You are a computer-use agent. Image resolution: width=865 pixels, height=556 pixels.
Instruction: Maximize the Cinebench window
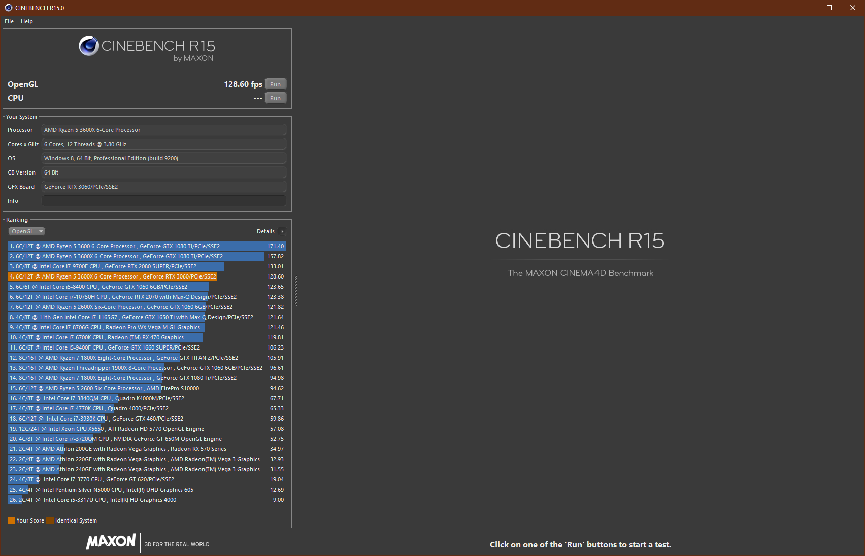829,8
